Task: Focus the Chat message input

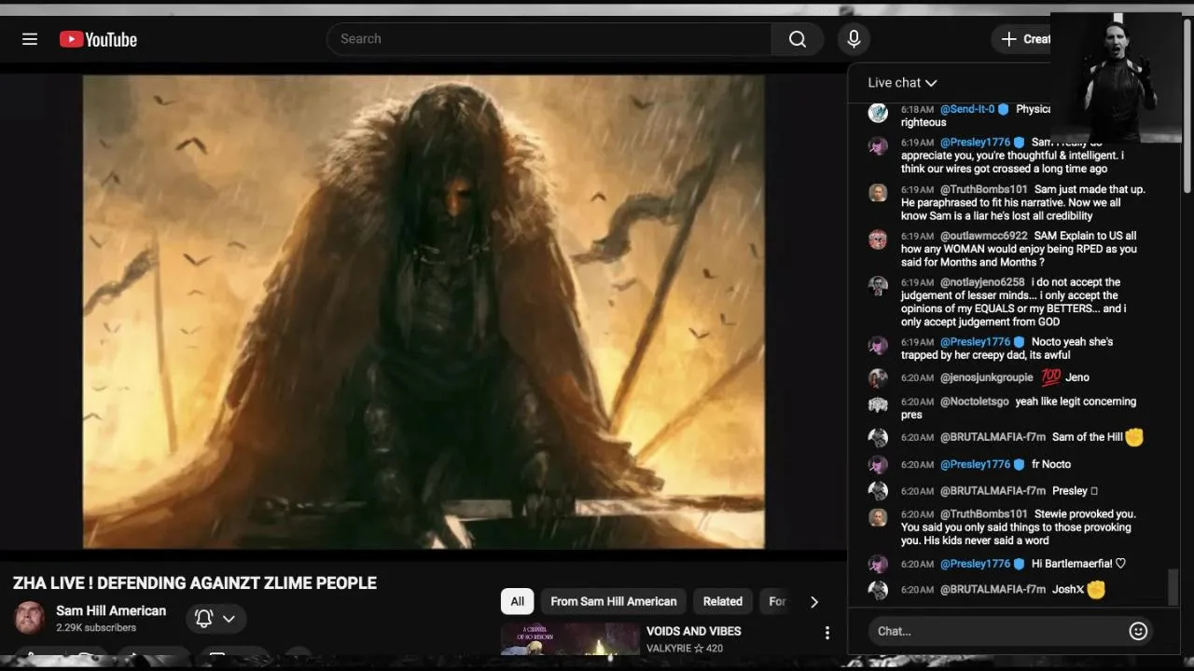Action: (x=996, y=631)
